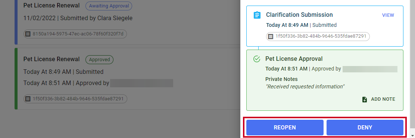The height and width of the screenshot is (138, 415).
Task: Click the 1f50f336 ID chip in Clarification Submission
Action: click(318, 37)
